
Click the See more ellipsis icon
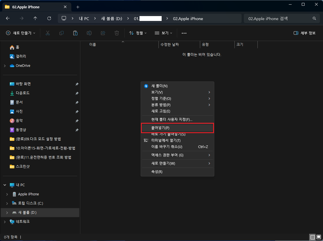(x=184, y=33)
